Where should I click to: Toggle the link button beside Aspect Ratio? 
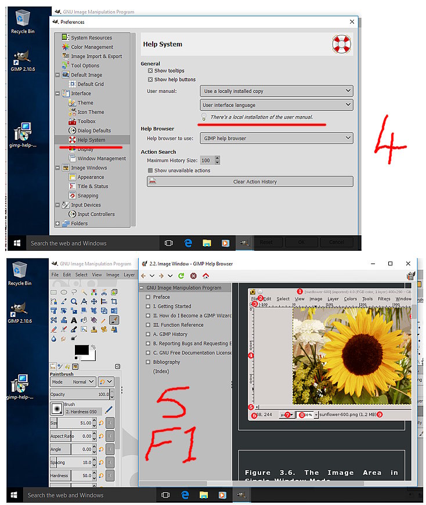(110, 436)
